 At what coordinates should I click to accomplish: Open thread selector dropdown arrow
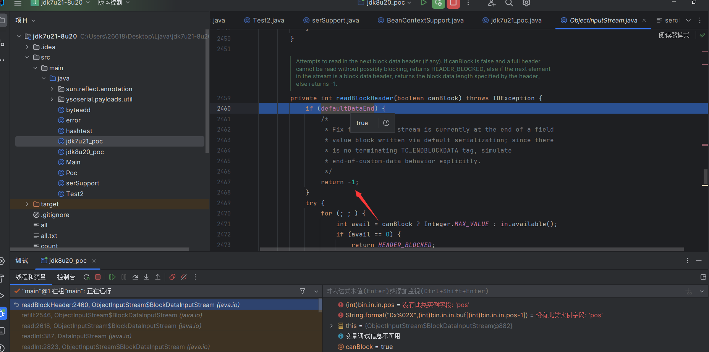point(316,291)
